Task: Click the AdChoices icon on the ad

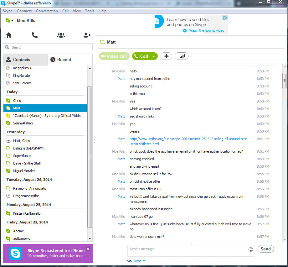Action: [225, 18]
